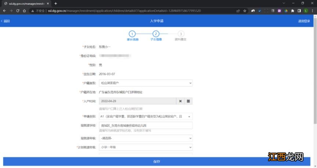Open the Chrome three-dot menu
This screenshot has height=168, width=317.
coord(312,11)
